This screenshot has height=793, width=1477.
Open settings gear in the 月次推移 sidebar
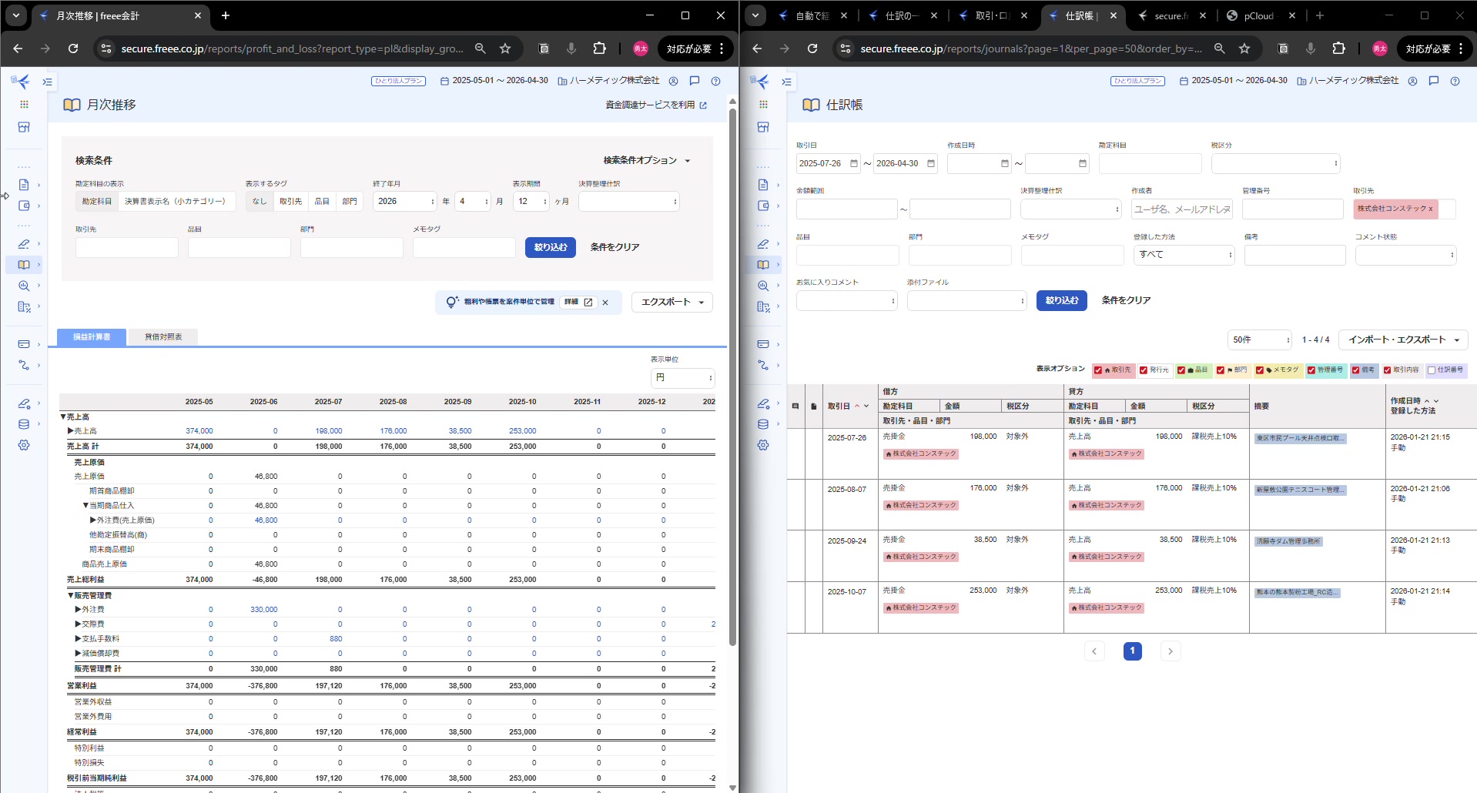[24, 445]
